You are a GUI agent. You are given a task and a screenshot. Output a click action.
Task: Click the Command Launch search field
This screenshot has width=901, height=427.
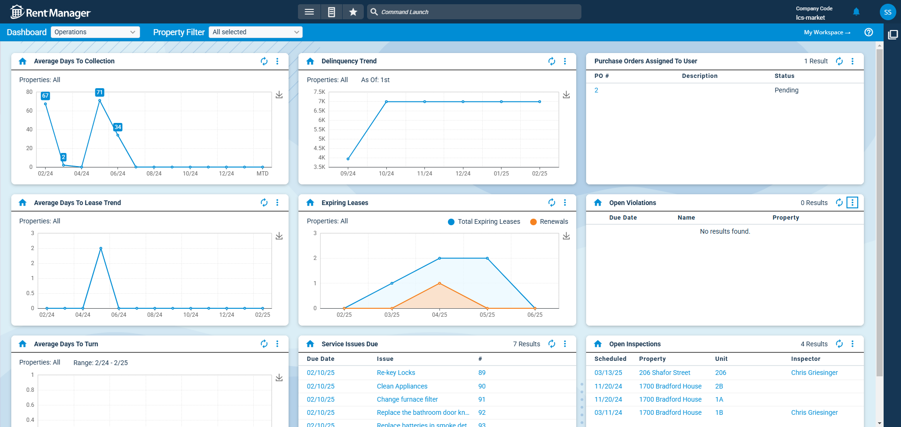pyautogui.click(x=475, y=12)
